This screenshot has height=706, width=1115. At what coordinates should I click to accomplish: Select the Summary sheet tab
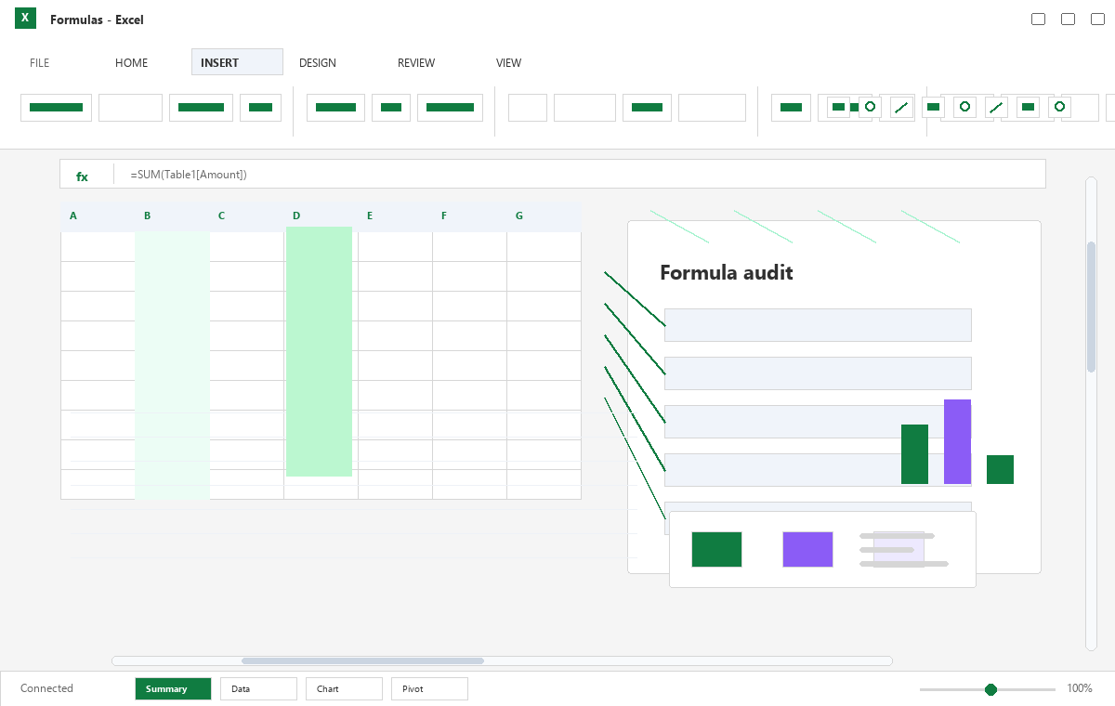tap(173, 688)
